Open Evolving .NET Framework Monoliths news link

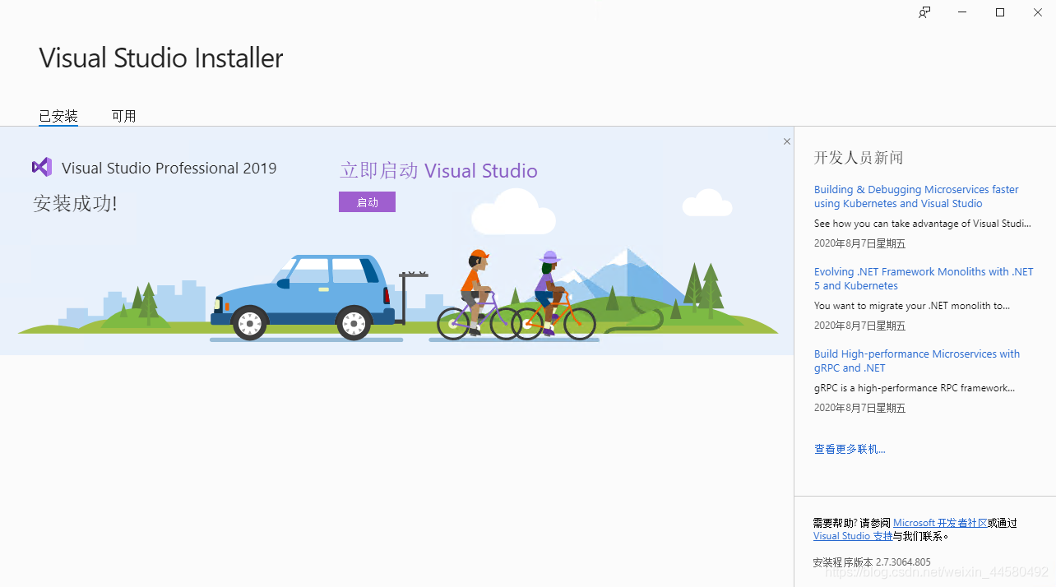click(x=924, y=279)
